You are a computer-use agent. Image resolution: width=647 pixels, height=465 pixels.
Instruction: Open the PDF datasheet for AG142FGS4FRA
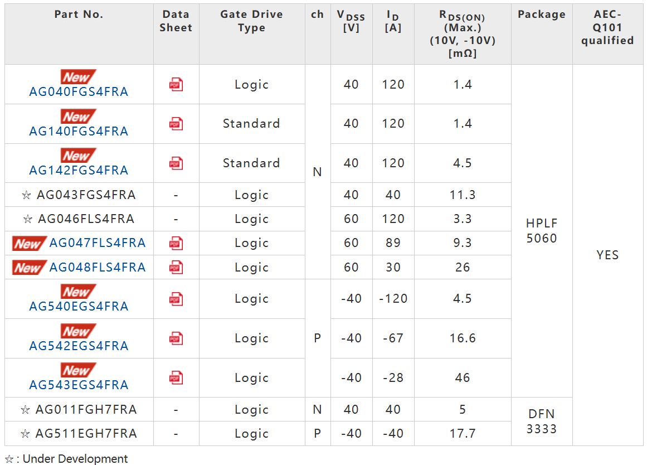[176, 163]
